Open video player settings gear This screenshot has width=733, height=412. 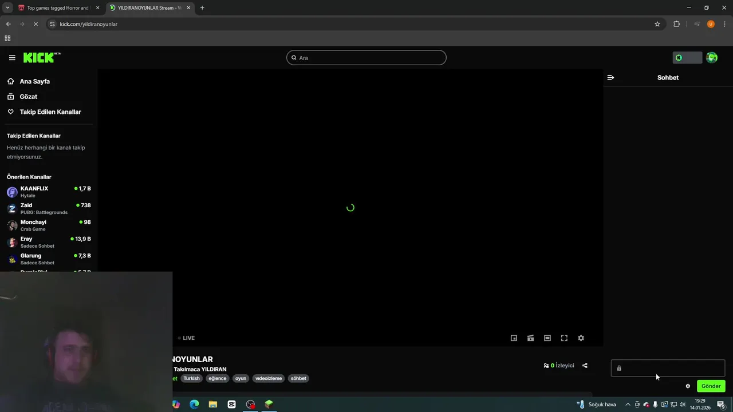(x=581, y=338)
